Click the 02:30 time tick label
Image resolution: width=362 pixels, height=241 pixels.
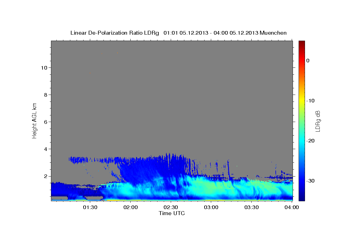(171, 207)
